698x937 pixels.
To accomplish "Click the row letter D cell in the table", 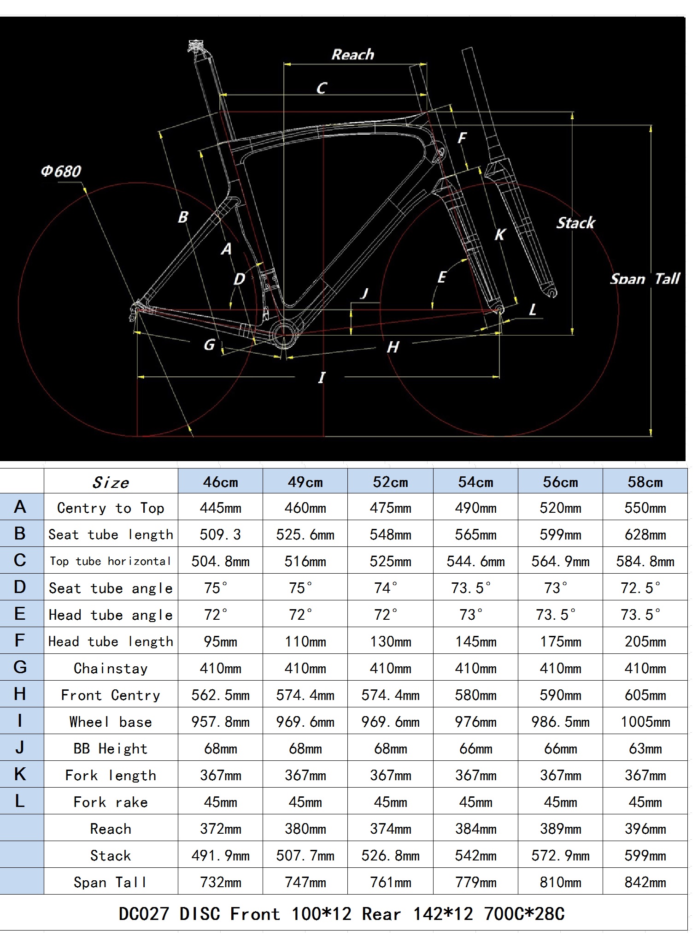I will pos(20,587).
